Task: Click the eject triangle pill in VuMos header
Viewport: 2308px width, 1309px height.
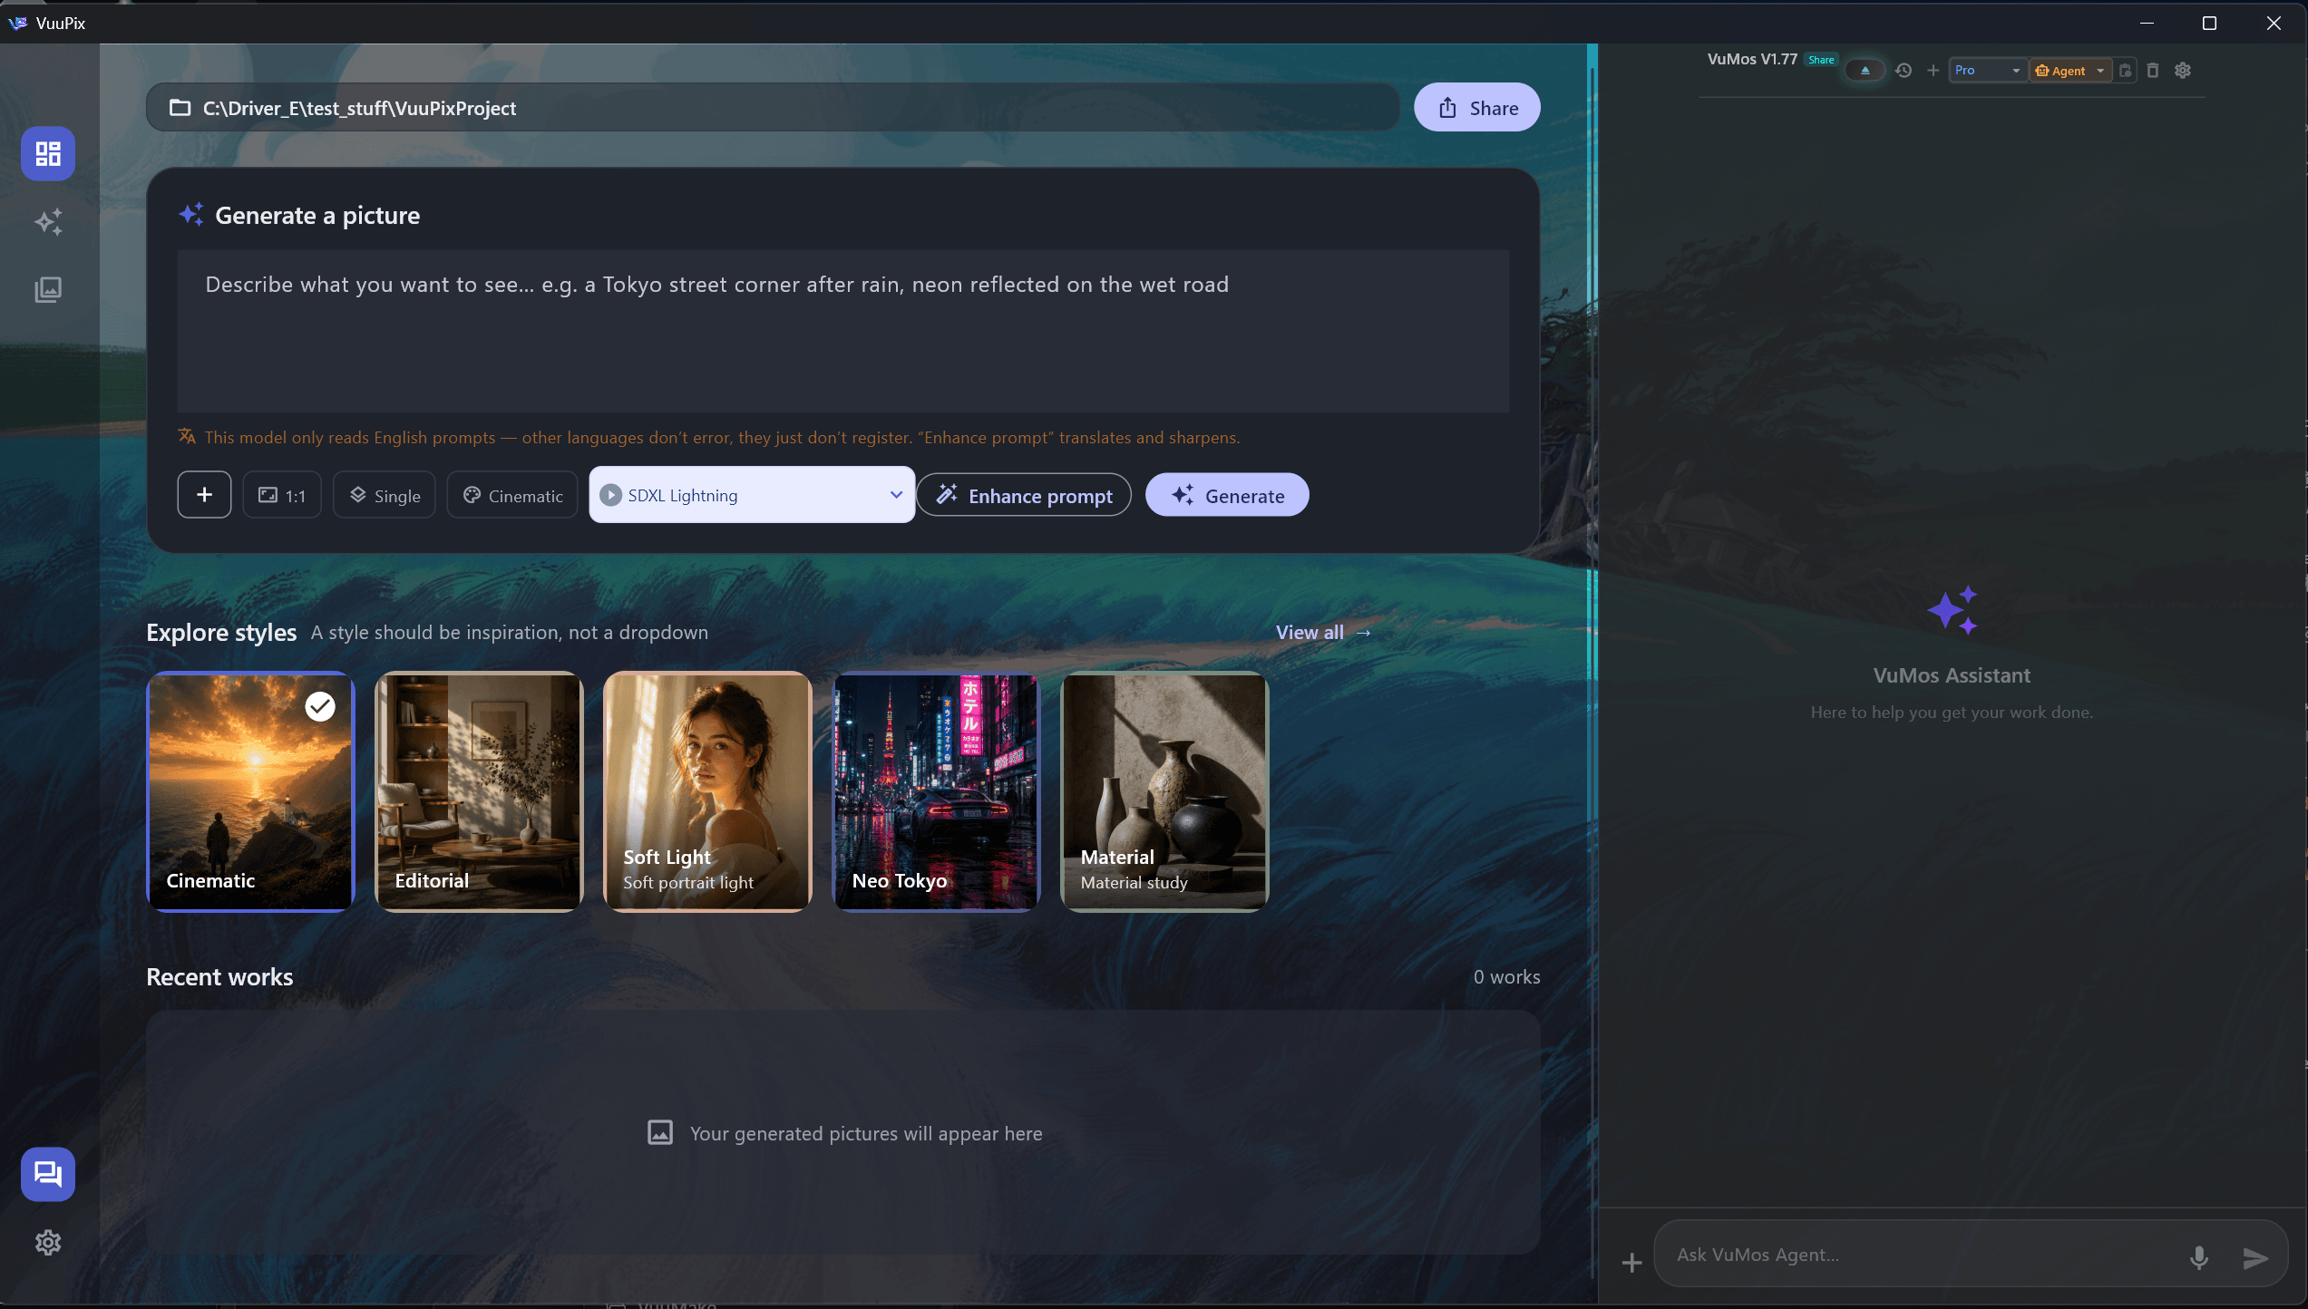Action: [1865, 71]
